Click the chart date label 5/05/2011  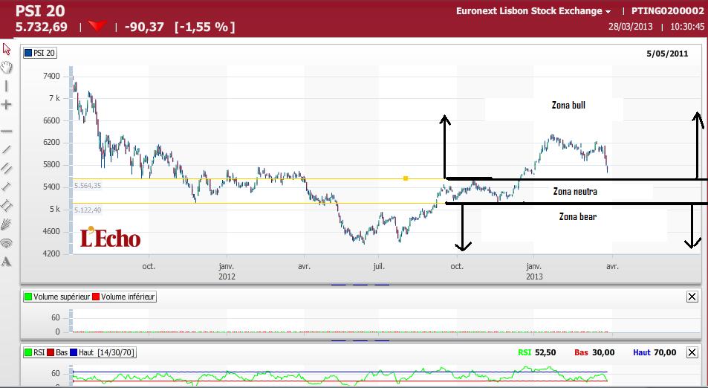[x=667, y=54]
